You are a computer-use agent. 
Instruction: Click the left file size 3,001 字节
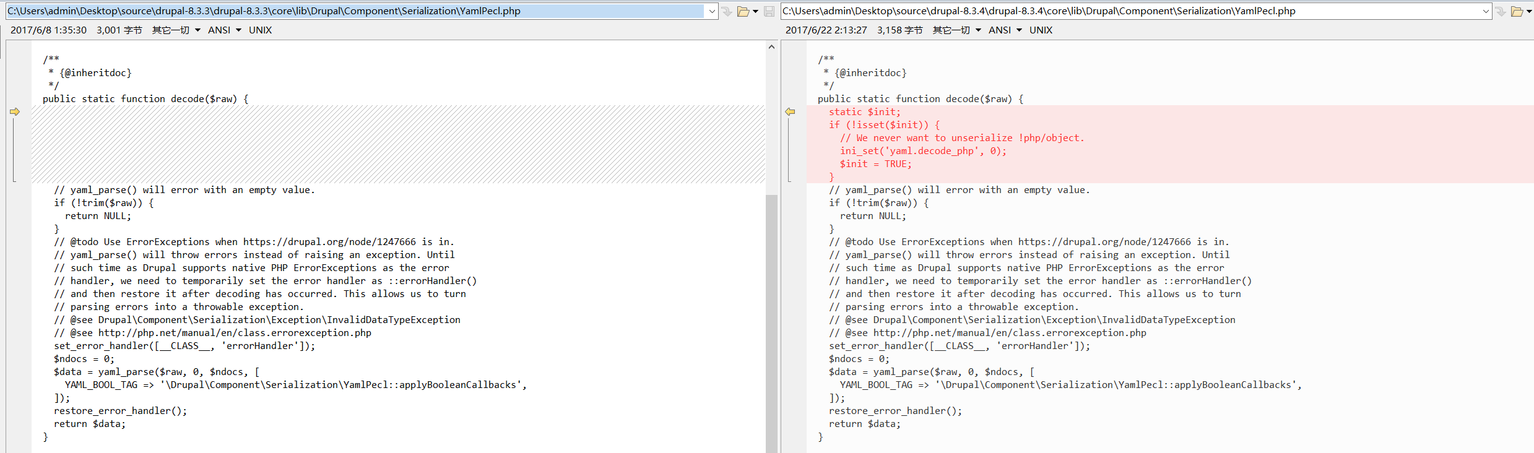[x=119, y=30]
